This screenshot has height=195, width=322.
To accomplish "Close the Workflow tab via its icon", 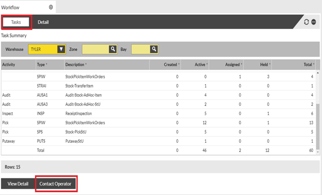I will point(51,7).
